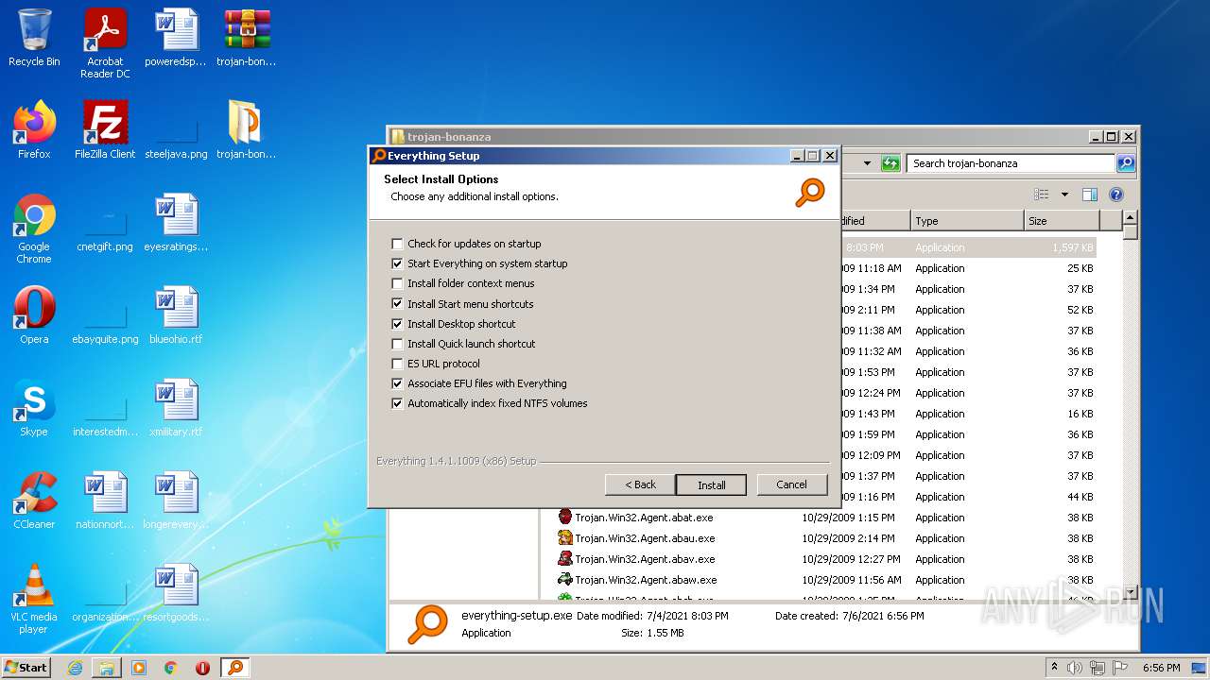Uncheck Install Desktop shortcut
Screen dimensions: 1210x680
398,324
